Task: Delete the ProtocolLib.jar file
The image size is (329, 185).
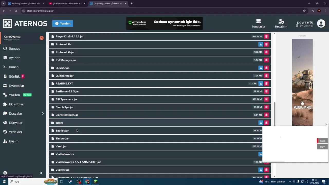Action: click(266, 52)
